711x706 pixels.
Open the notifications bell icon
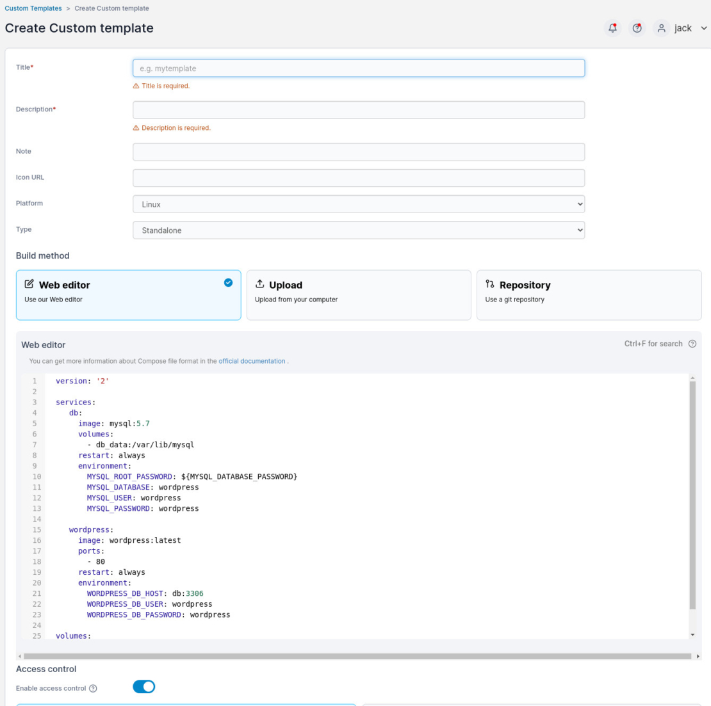tap(612, 28)
